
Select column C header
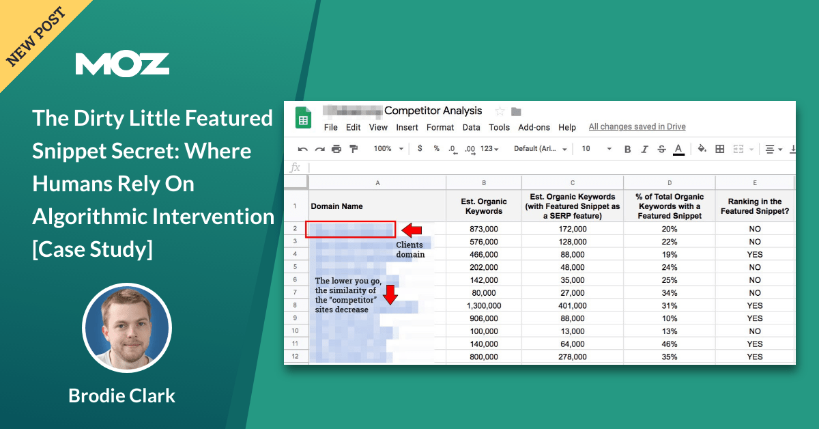(x=573, y=182)
